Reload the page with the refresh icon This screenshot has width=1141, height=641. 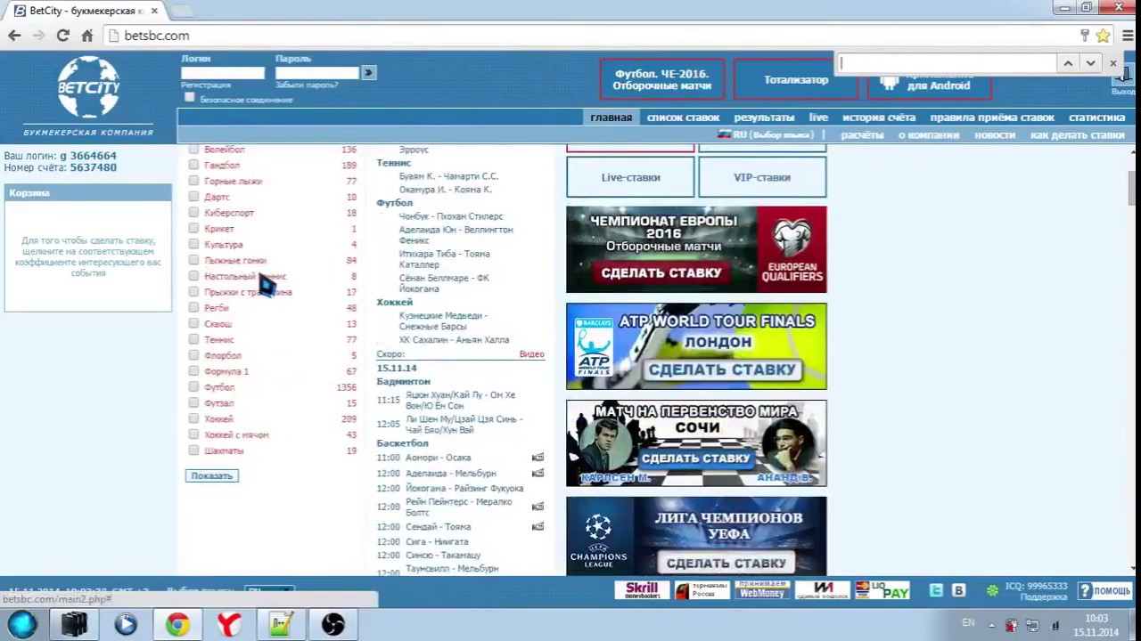coord(62,36)
